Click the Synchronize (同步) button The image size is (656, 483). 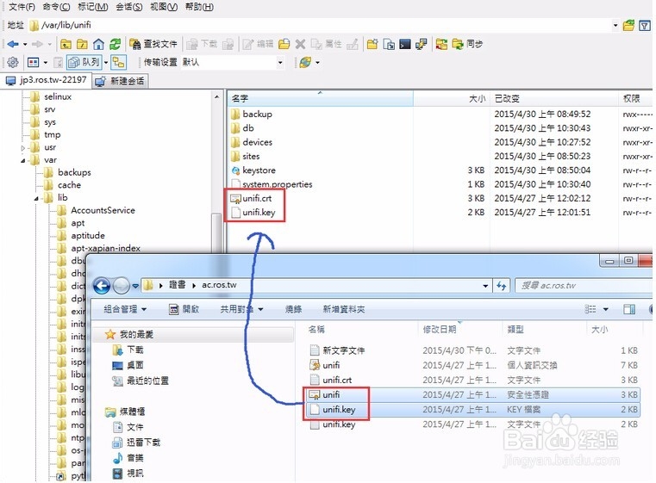(467, 44)
